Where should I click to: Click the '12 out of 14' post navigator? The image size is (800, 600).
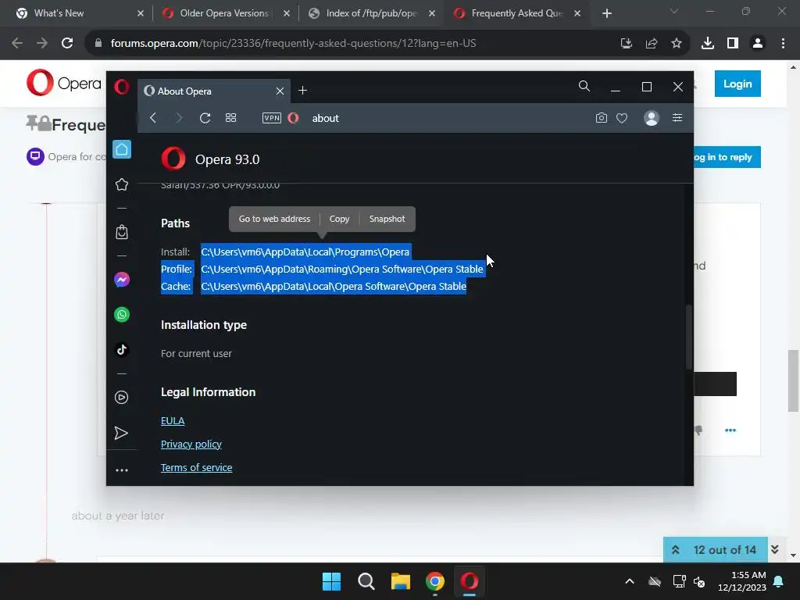coord(724,550)
